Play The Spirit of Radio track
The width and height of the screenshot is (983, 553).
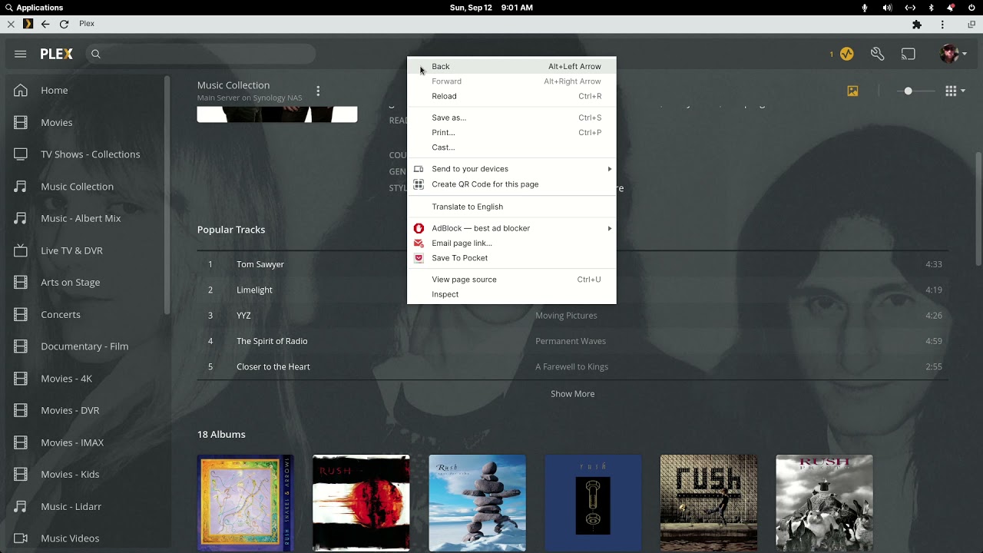pos(272,341)
